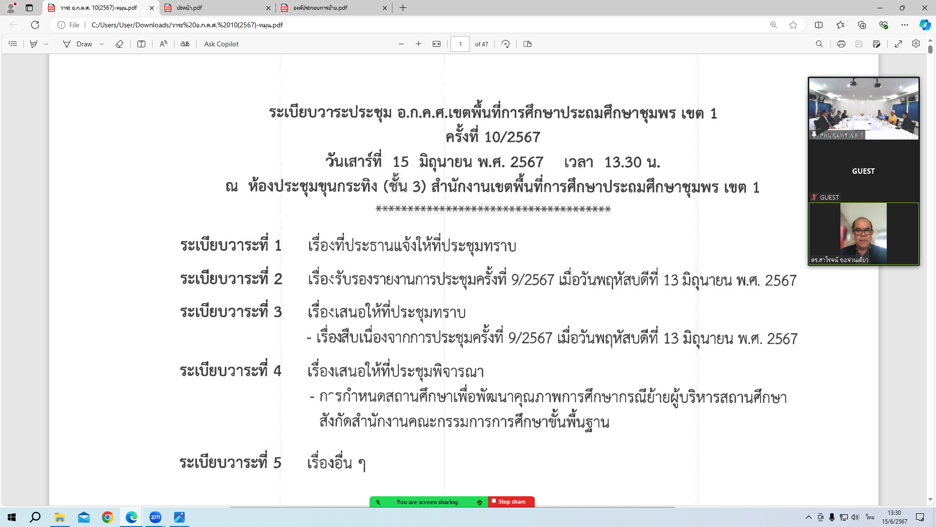Viewport: 936px width, 527px height.
Task: Open the table of contents panel
Action: (13, 44)
